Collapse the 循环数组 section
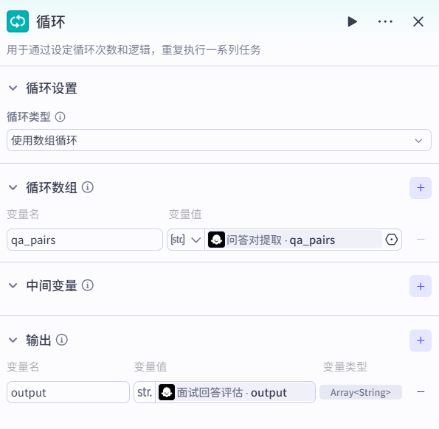This screenshot has width=439, height=429. pos(13,187)
